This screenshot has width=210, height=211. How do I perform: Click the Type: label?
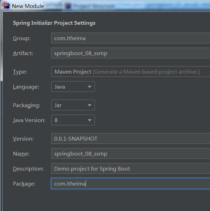[x=20, y=72]
